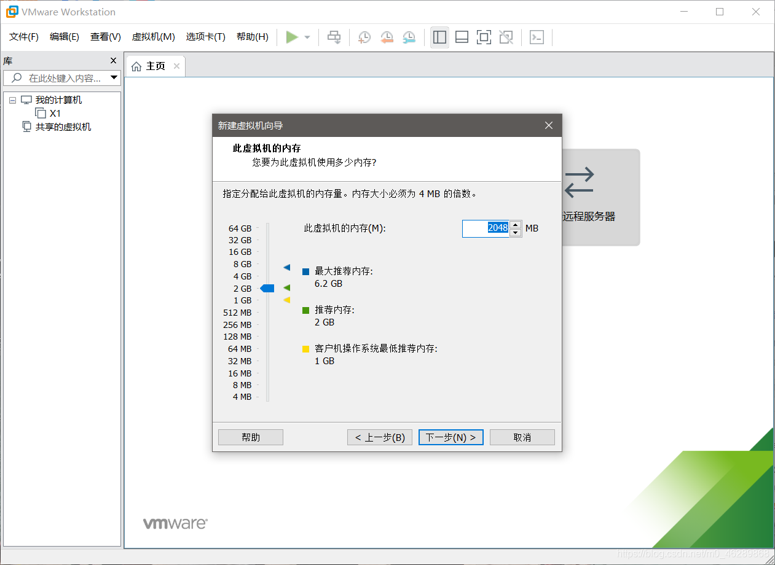
Task: Close the 库 library panel
Action: coord(113,61)
